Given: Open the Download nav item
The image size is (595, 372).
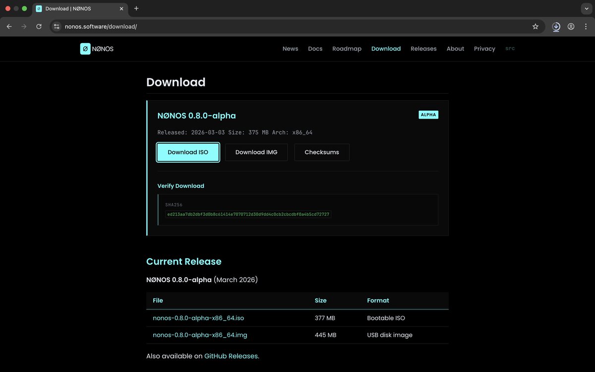Looking at the screenshot, I should (386, 49).
